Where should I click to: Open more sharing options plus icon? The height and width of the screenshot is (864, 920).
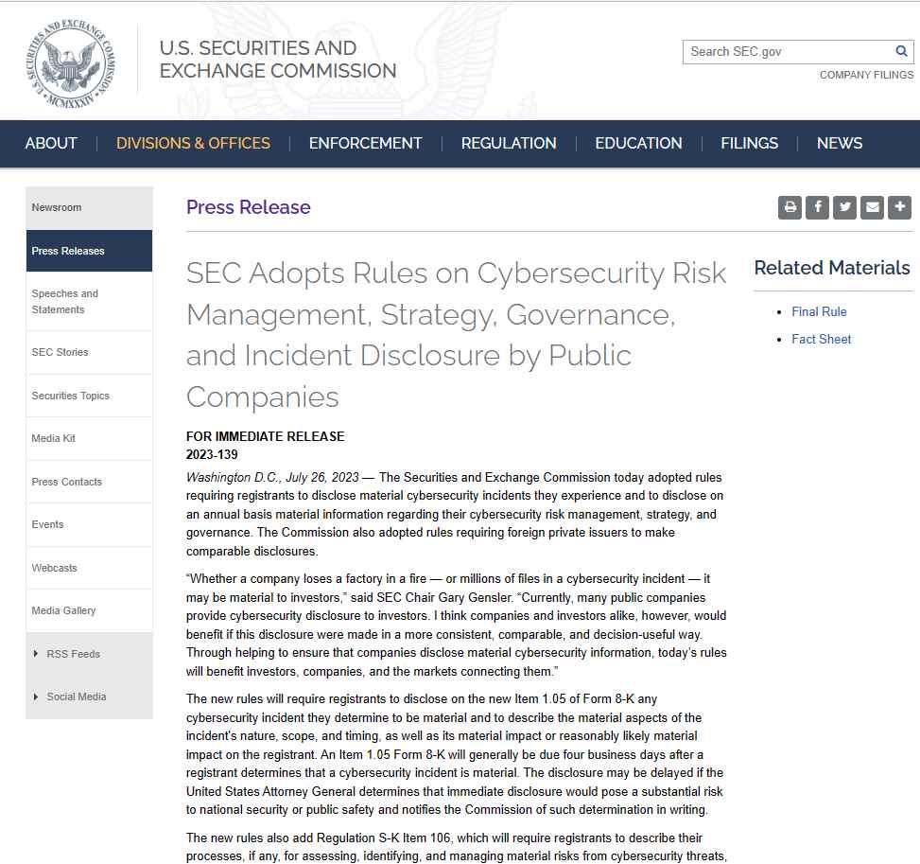pos(899,207)
